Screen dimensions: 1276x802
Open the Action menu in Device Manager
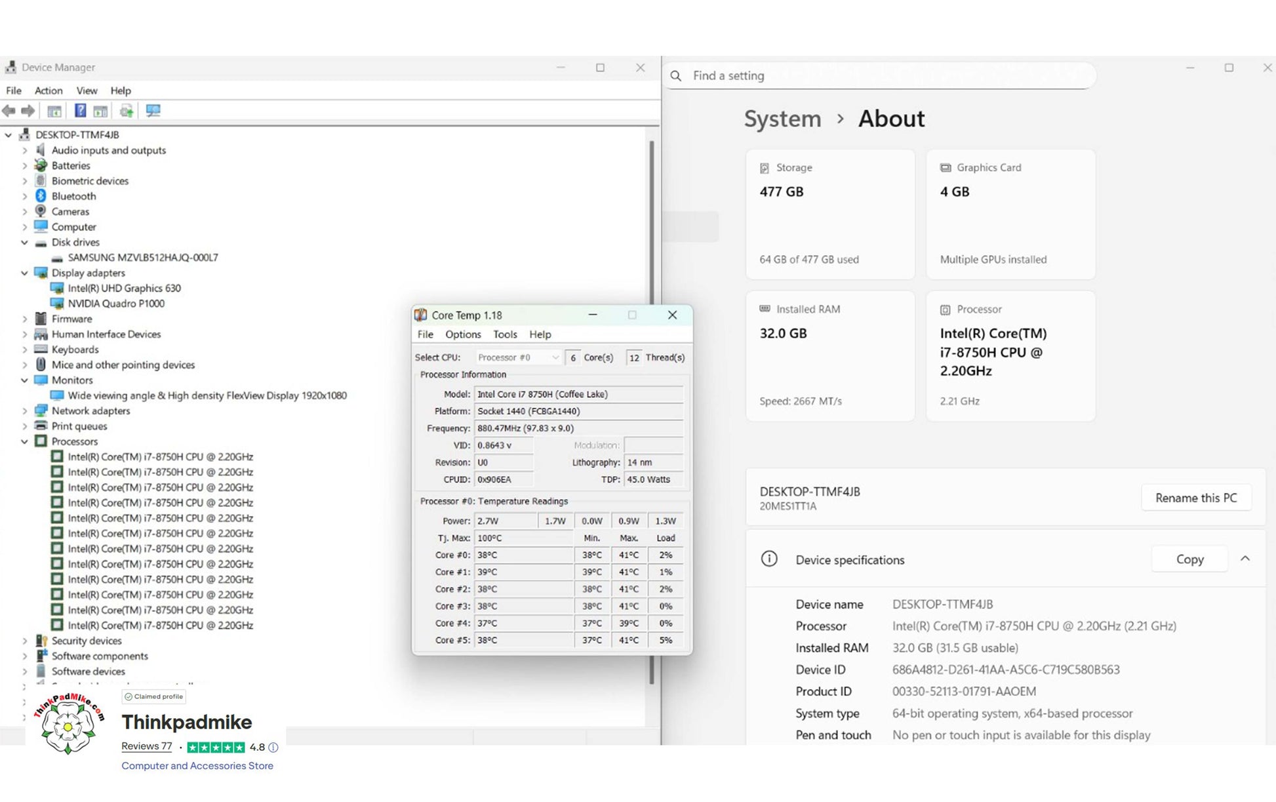tap(49, 90)
